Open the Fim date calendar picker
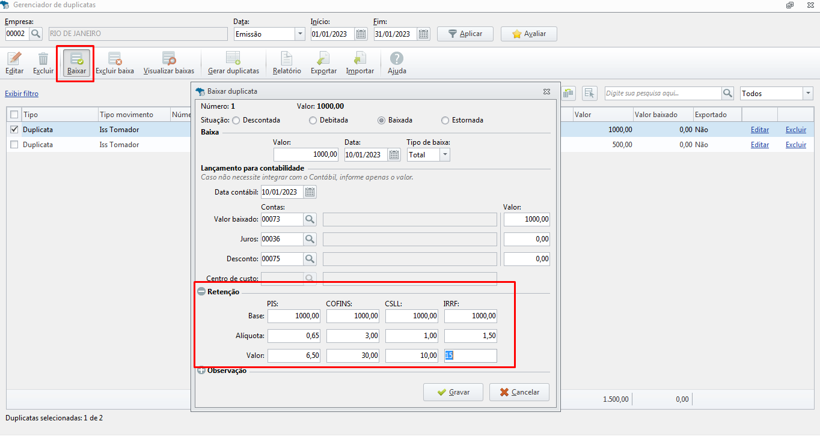The image size is (820, 436). (x=424, y=34)
